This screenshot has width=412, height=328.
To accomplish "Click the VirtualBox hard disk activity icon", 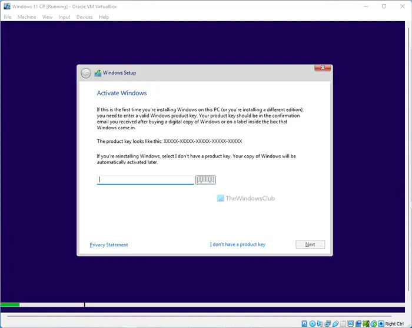I will (x=304, y=323).
